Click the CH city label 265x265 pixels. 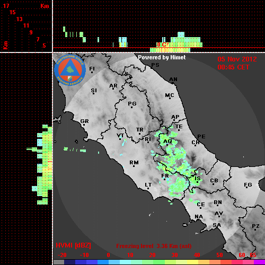point(196,143)
